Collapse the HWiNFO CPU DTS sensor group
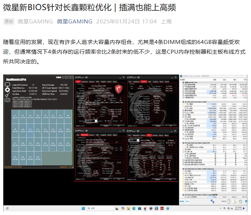The width and height of the screenshot is (251, 215). point(181,143)
